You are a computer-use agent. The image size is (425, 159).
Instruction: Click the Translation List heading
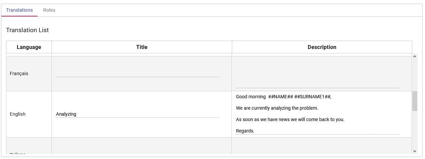point(27,30)
